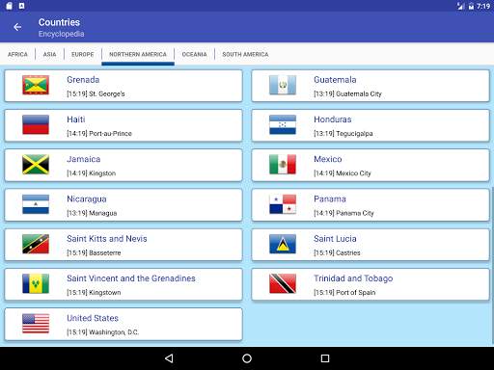Click '[15:19] Castries' text
The height and width of the screenshot is (370, 494).
pyautogui.click(x=337, y=252)
